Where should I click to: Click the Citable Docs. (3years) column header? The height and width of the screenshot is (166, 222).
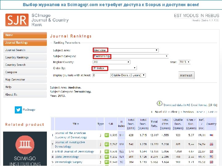[x=178, y=124]
